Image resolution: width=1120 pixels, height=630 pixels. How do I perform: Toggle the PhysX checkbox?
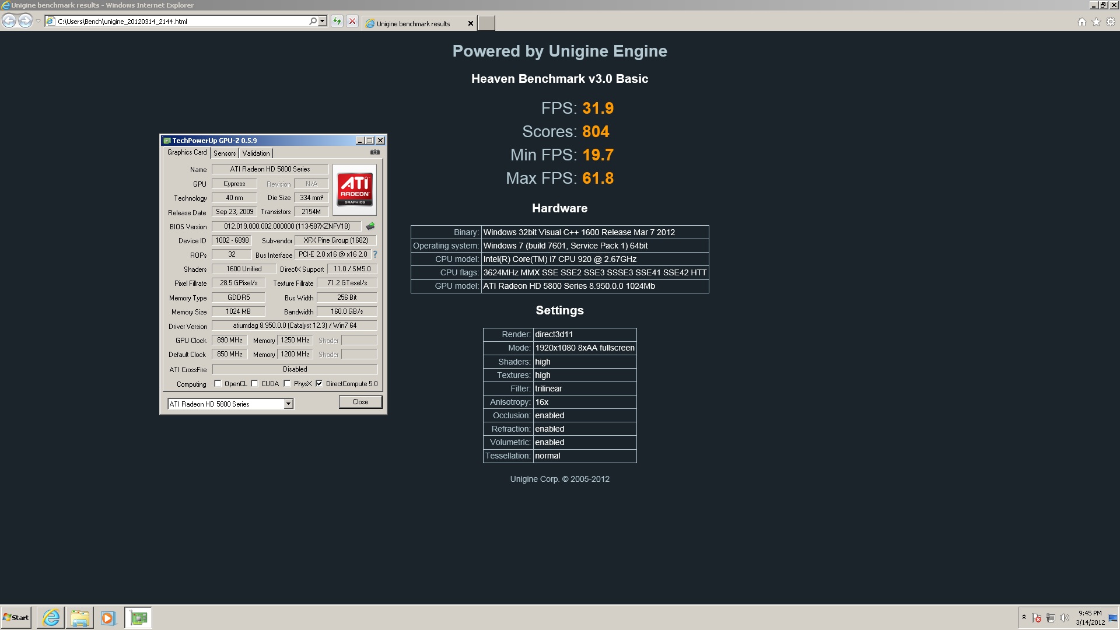pyautogui.click(x=288, y=384)
